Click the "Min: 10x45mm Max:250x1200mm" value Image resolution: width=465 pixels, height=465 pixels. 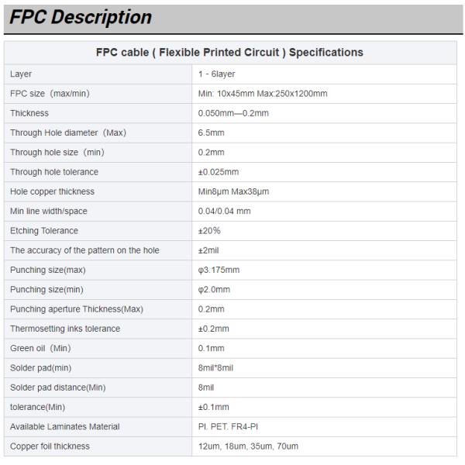coord(263,94)
